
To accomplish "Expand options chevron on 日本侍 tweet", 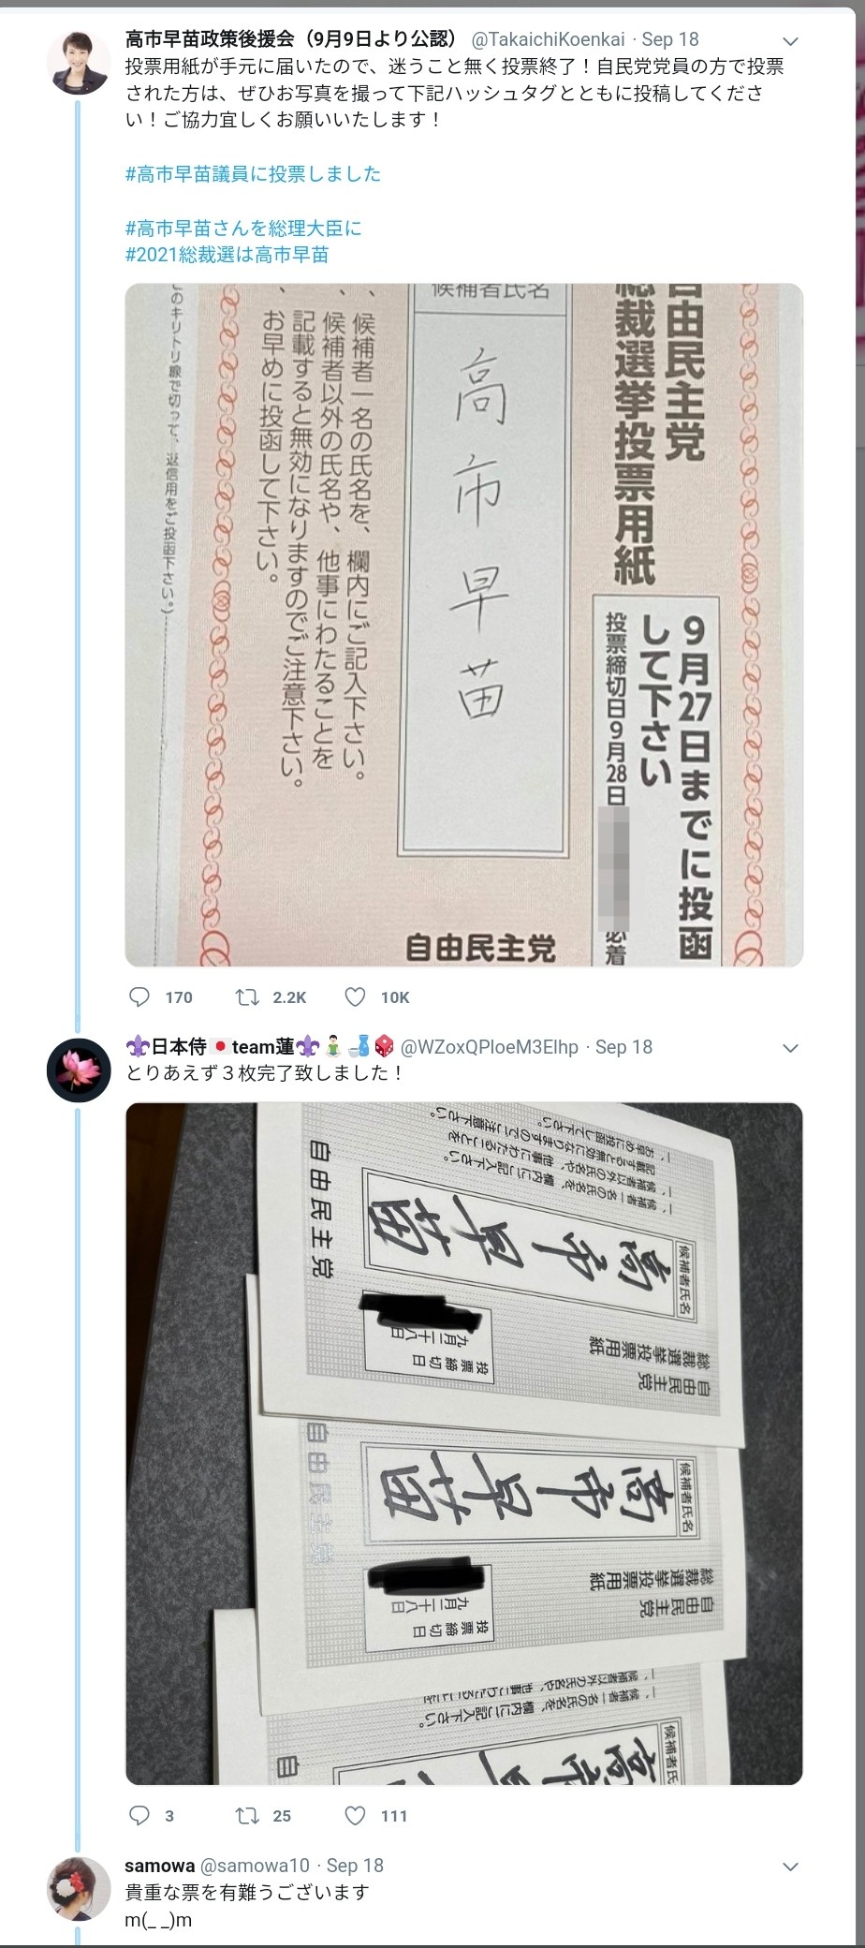I will 790,1048.
